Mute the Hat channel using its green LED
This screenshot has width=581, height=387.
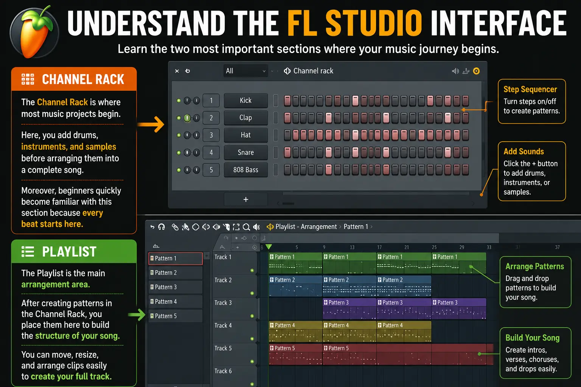tap(179, 135)
